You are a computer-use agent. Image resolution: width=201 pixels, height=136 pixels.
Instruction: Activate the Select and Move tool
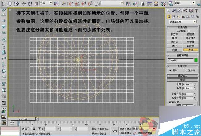pyautogui.click(x=24, y=4)
